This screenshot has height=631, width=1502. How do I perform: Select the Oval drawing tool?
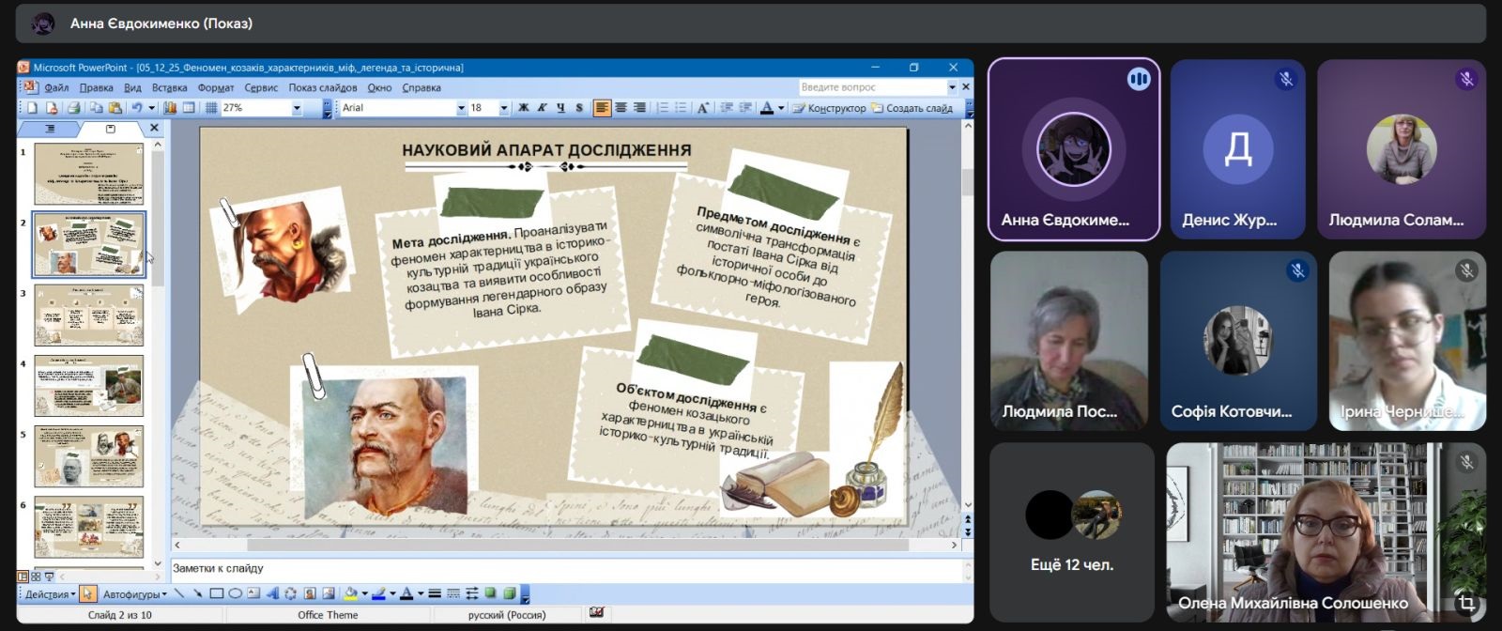(x=235, y=593)
